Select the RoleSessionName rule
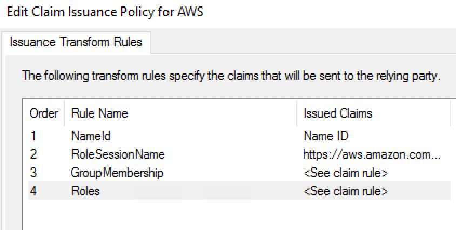This screenshot has height=230, width=456. point(117,154)
